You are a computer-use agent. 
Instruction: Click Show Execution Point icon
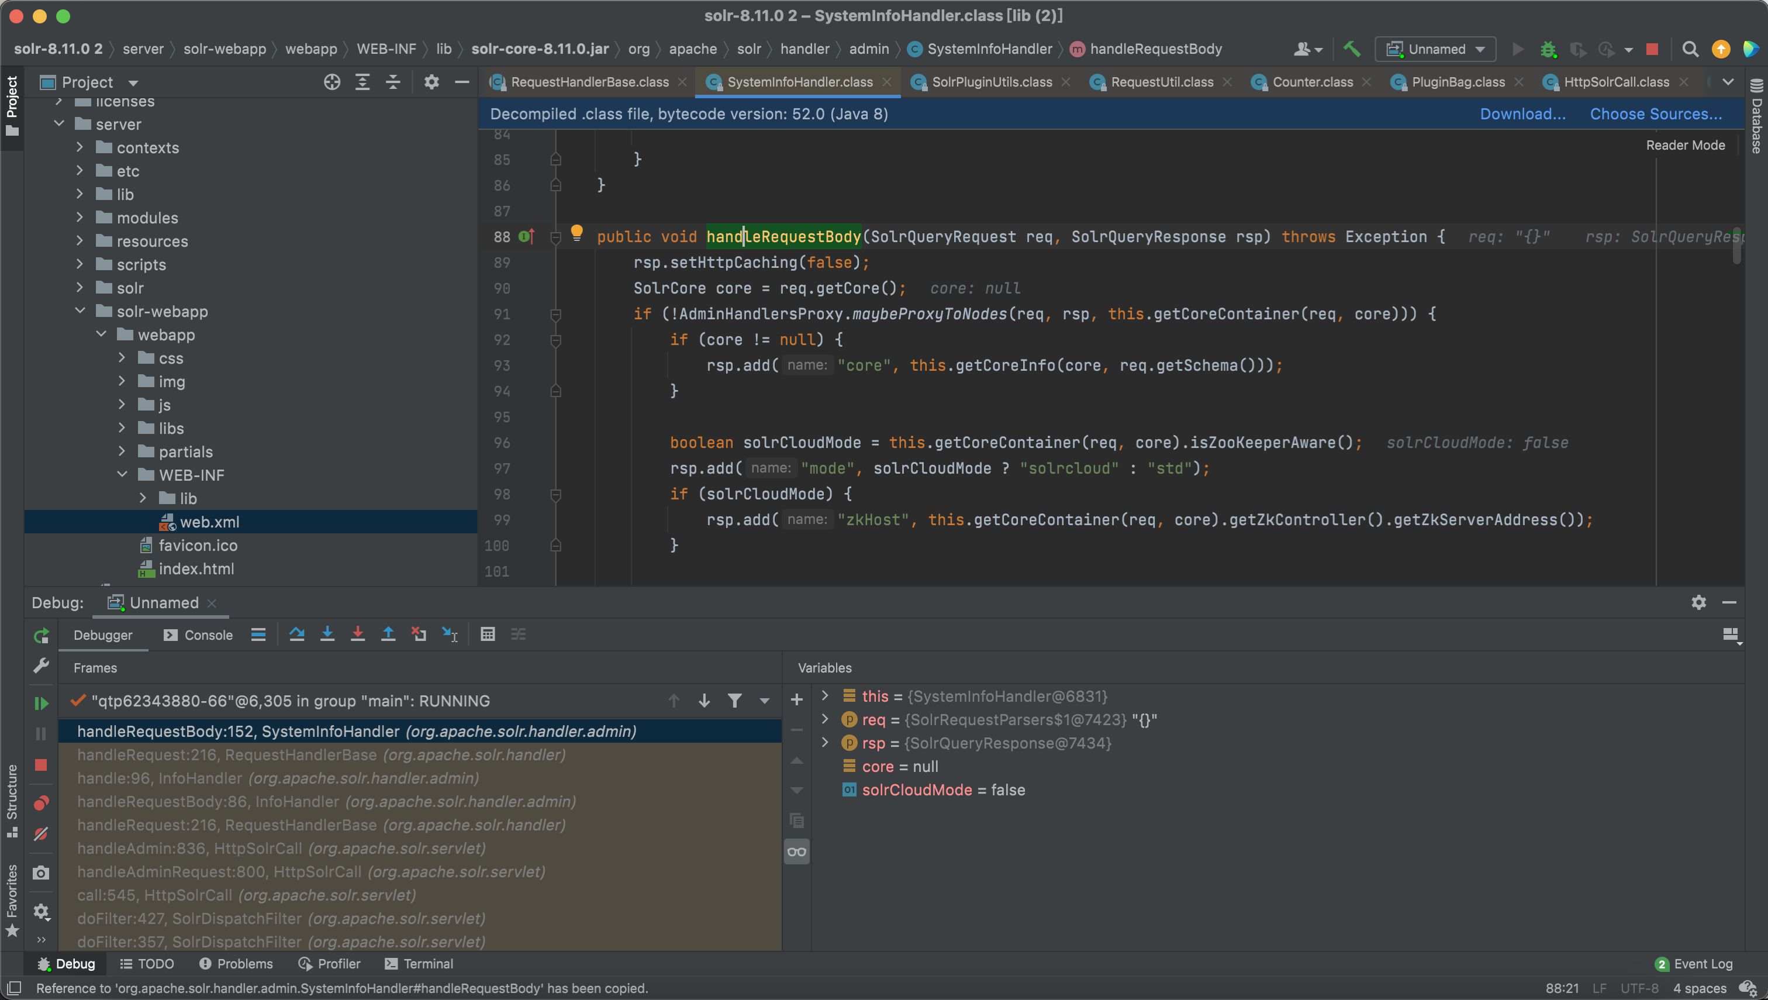[258, 634]
